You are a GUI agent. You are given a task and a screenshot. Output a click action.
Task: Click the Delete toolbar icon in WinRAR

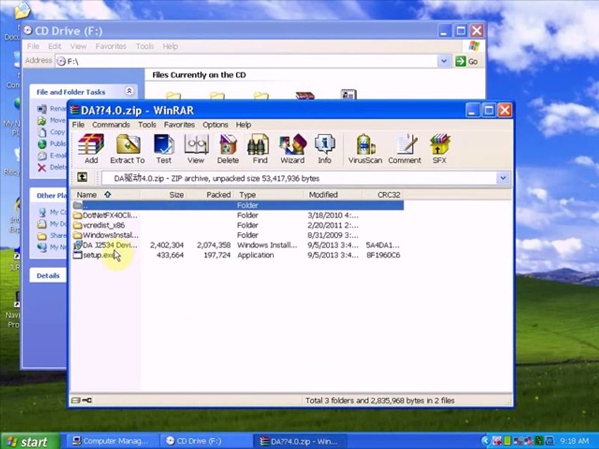pos(228,149)
